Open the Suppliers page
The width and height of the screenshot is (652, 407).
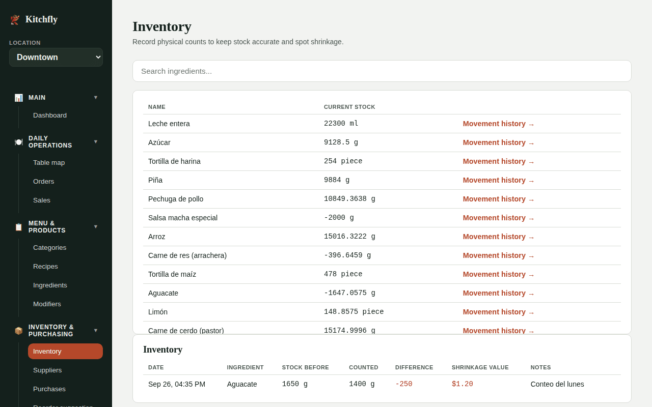tap(65, 370)
